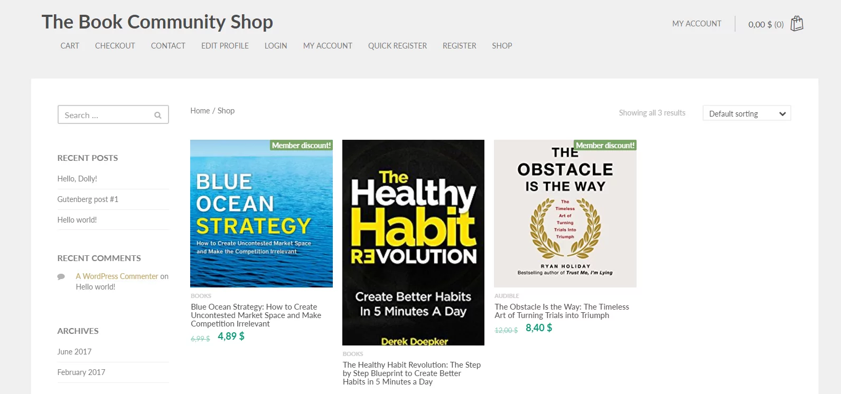Viewport: 841px width, 394px height.
Task: Open the February 2017 archive
Action: 81,372
